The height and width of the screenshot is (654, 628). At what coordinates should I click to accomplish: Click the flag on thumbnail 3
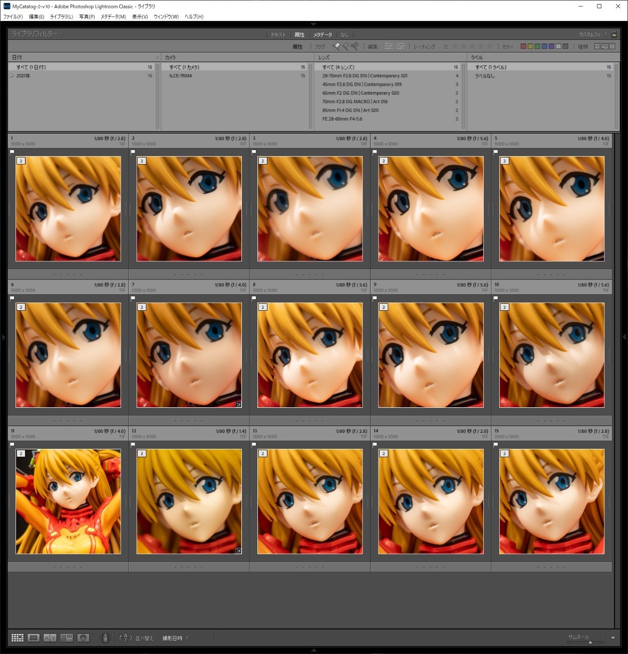254,152
